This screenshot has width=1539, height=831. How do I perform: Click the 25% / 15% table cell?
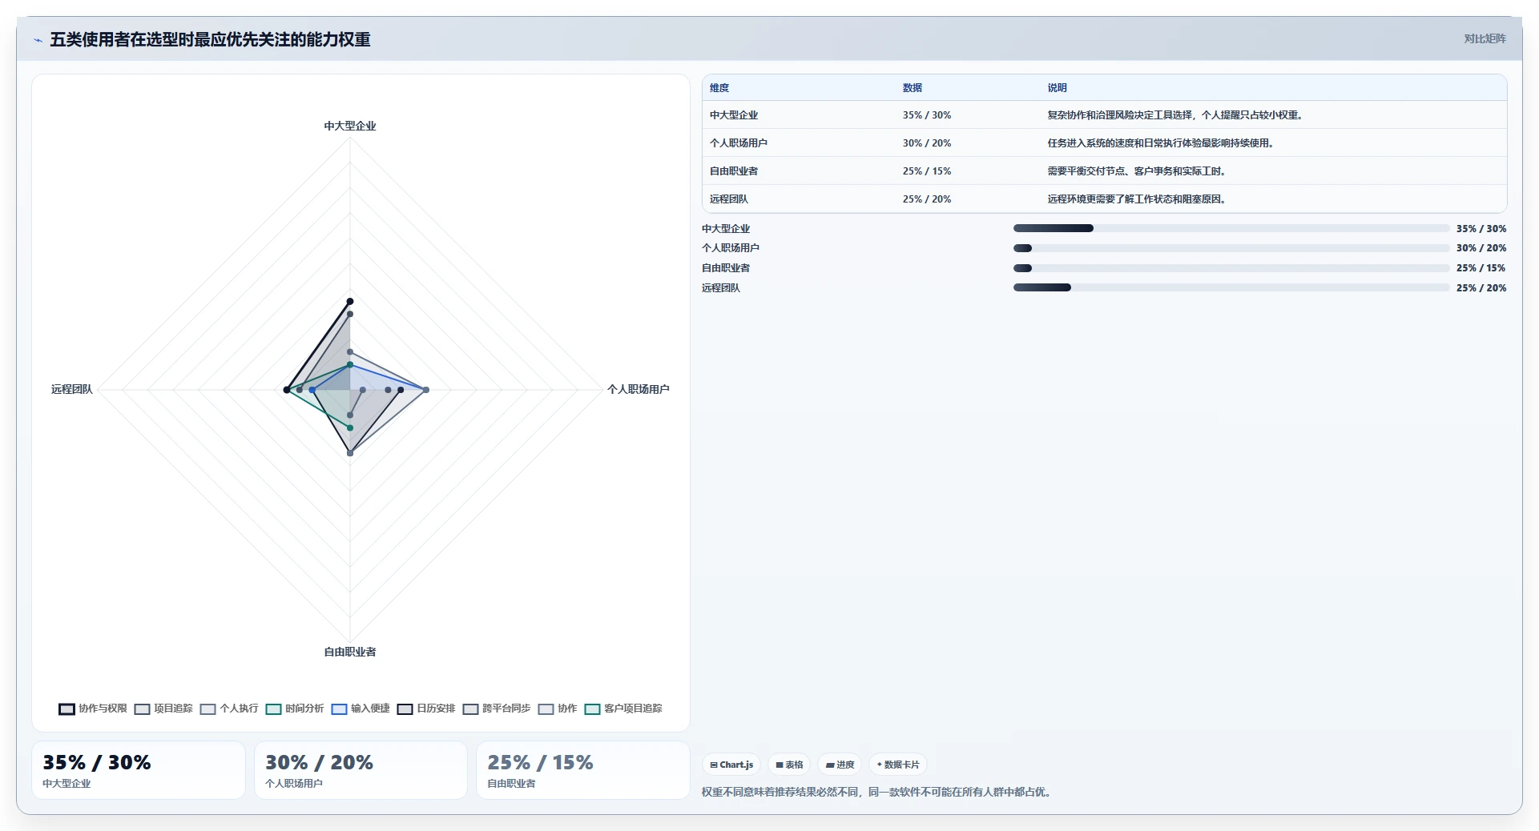coord(927,171)
